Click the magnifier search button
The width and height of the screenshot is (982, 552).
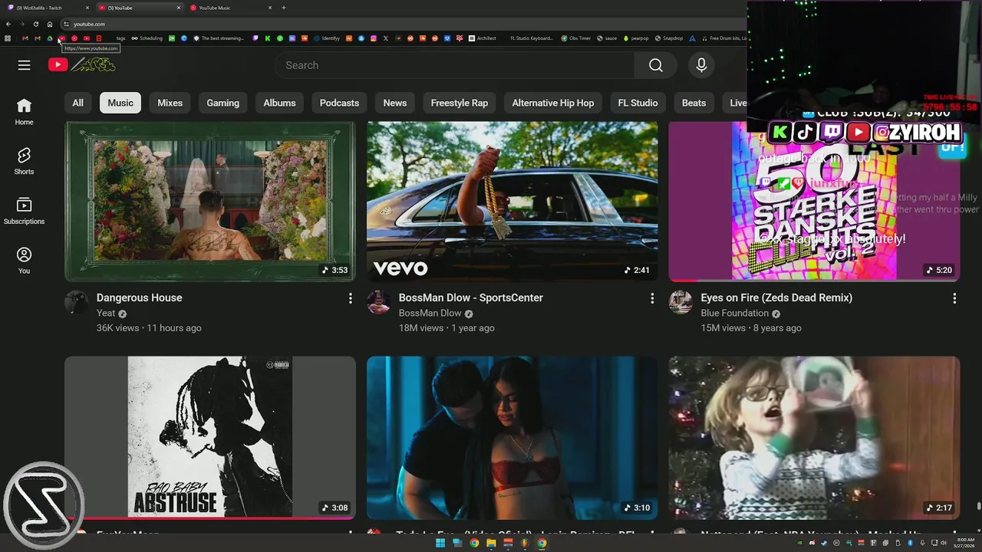pos(656,65)
